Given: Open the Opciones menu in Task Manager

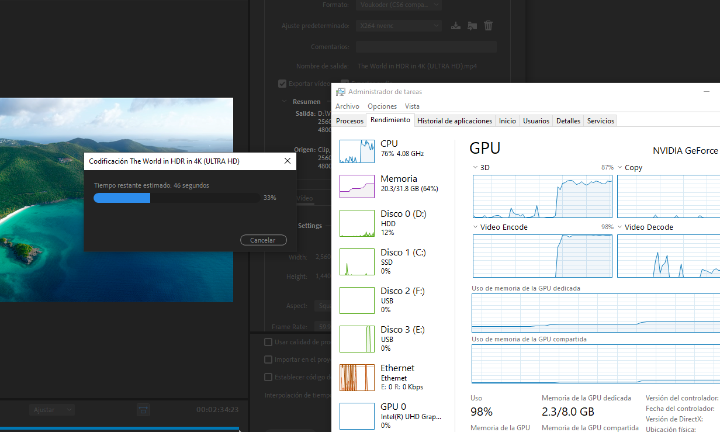Looking at the screenshot, I should point(382,106).
